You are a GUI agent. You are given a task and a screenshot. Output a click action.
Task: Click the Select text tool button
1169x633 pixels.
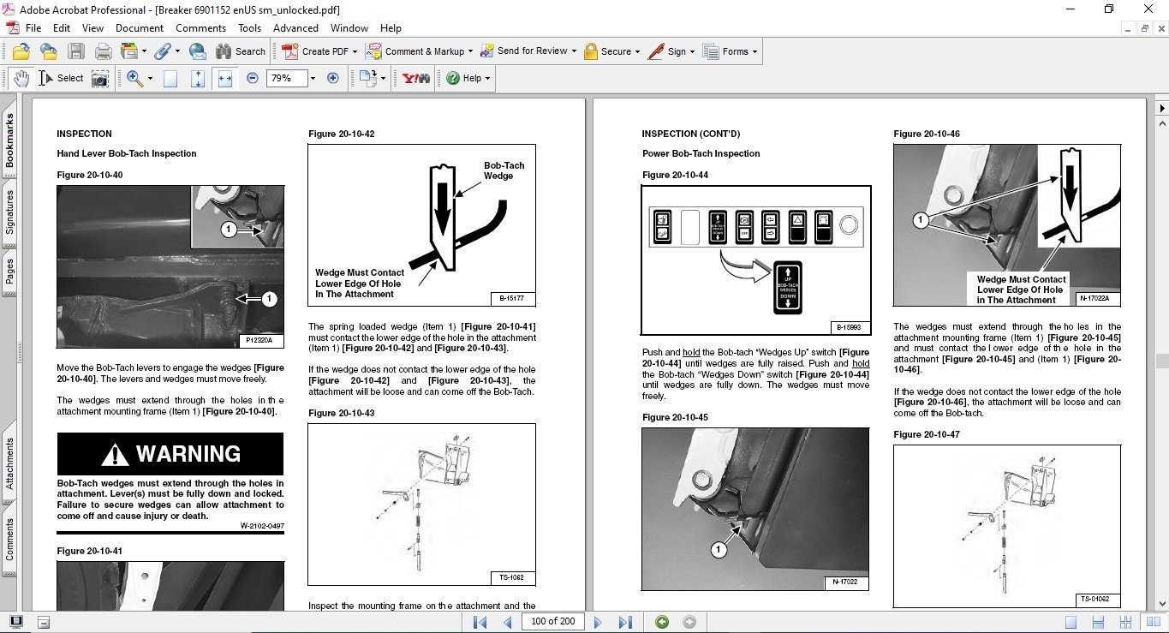click(63, 78)
